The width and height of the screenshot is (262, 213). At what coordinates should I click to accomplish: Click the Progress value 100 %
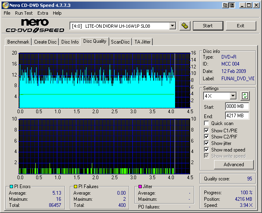247,193
